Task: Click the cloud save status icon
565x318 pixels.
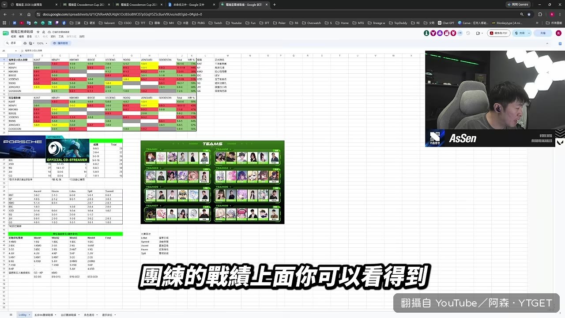Action: pos(49,32)
